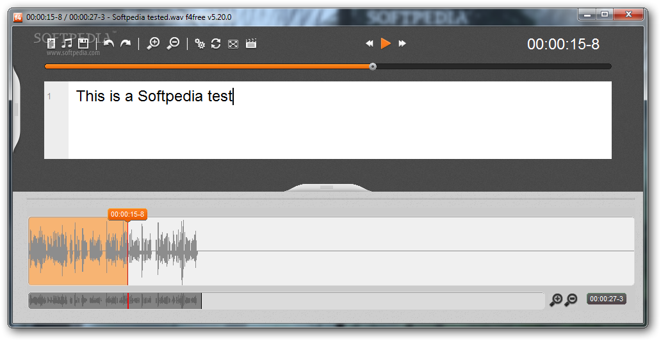Fast forward the audio playback

(402, 44)
